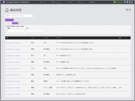The width and height of the screenshot is (135, 101).
Task: Click message 1個のボリュームを削除します。
Action: click(66, 75)
